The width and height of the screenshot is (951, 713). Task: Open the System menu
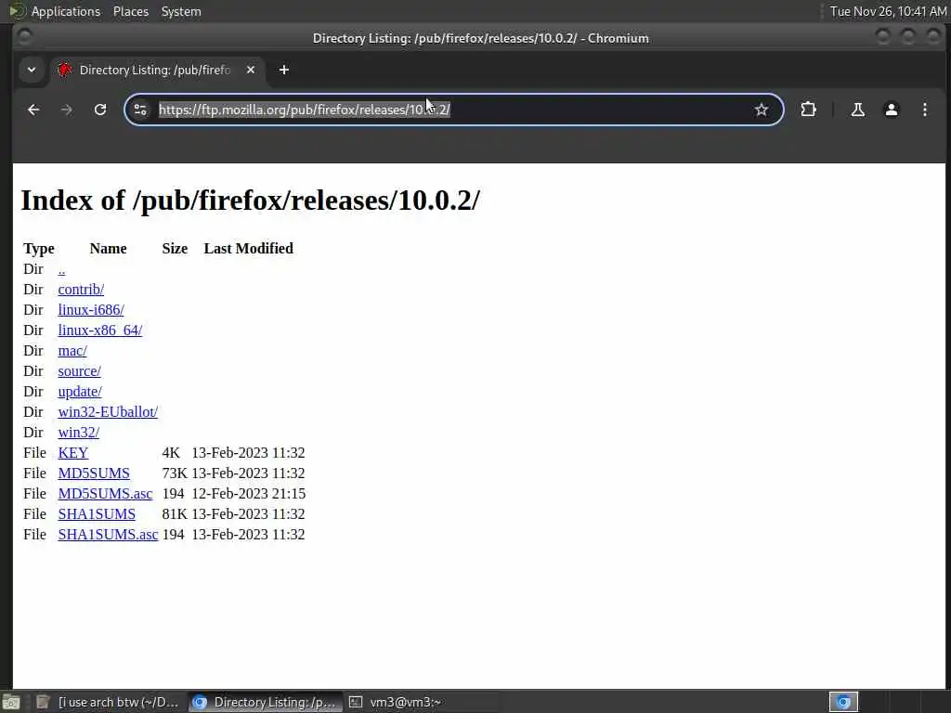tap(181, 11)
